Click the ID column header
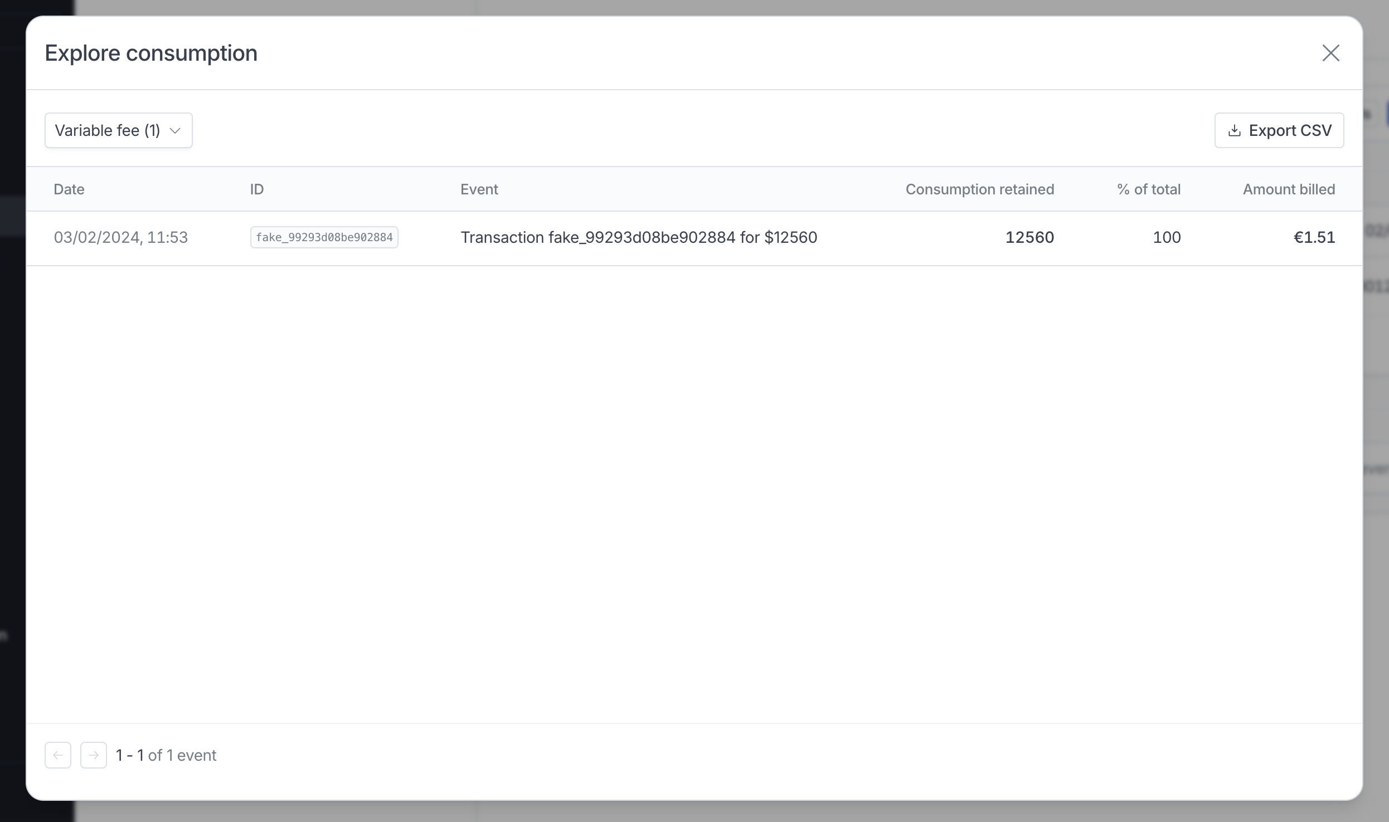 click(257, 189)
